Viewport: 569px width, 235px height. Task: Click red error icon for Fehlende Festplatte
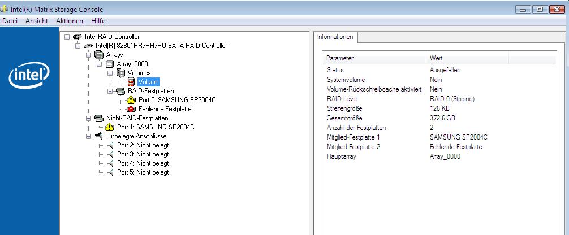tap(131, 109)
